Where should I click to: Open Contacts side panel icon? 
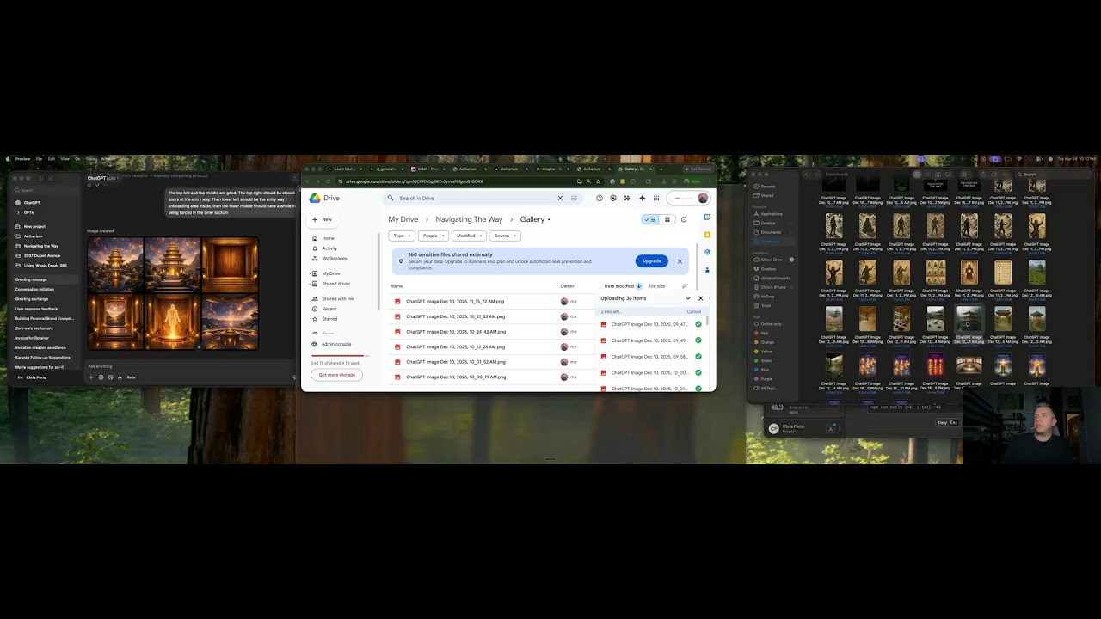click(x=707, y=270)
